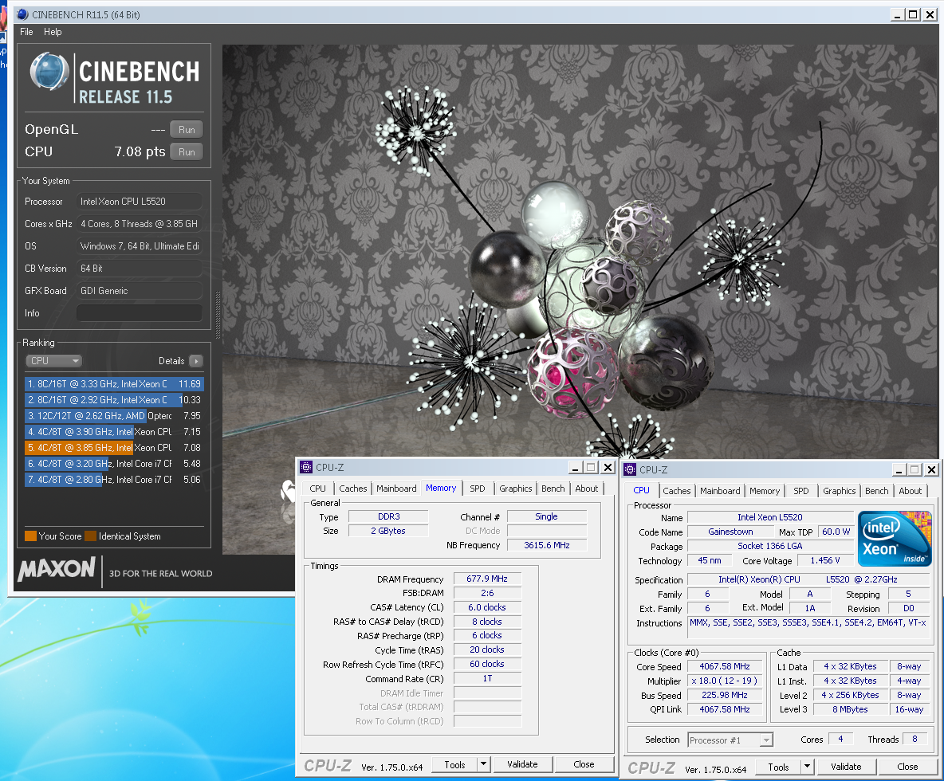944x781 pixels.
Task: Click the NB Frequency value 3615.6 MHz
Action: pos(547,545)
